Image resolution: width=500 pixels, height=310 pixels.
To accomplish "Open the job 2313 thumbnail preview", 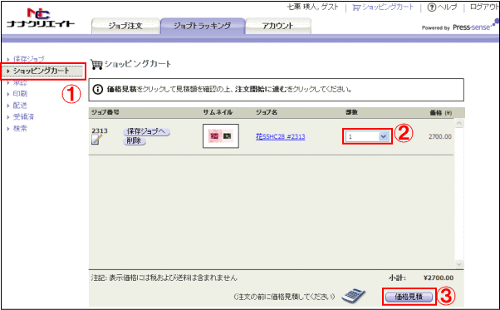I will (x=221, y=136).
